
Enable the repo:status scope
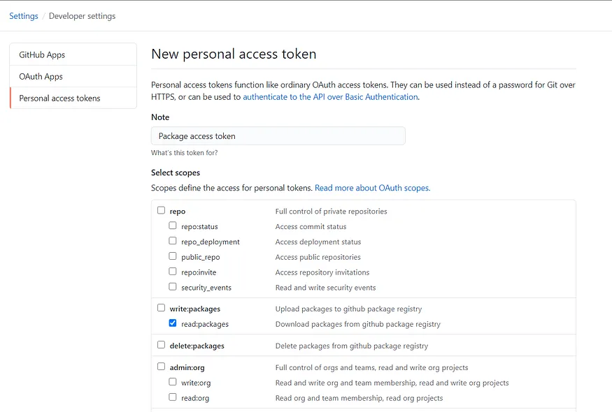(173, 226)
